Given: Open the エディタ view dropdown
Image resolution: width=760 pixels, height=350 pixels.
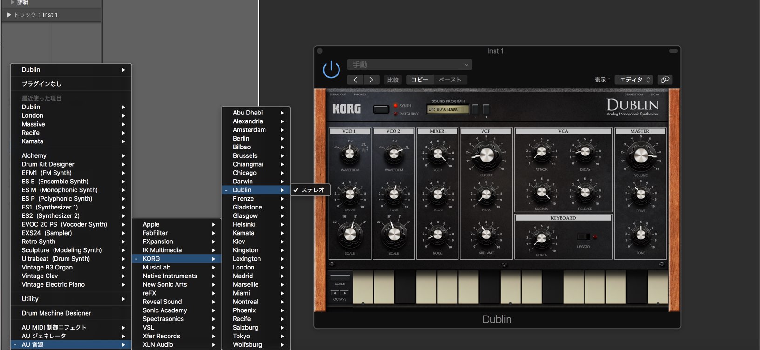Looking at the screenshot, I should pyautogui.click(x=633, y=80).
